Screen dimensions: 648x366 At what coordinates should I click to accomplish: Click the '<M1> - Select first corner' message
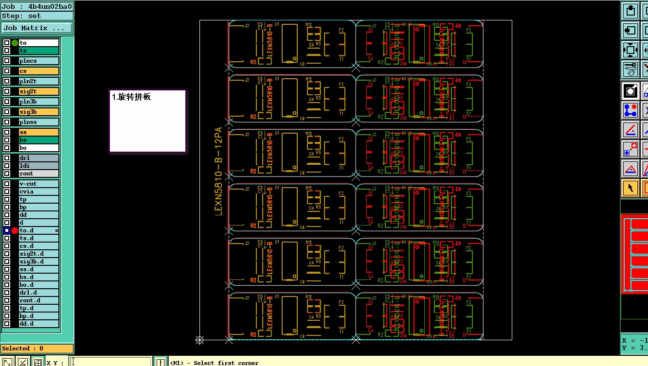[x=215, y=363]
